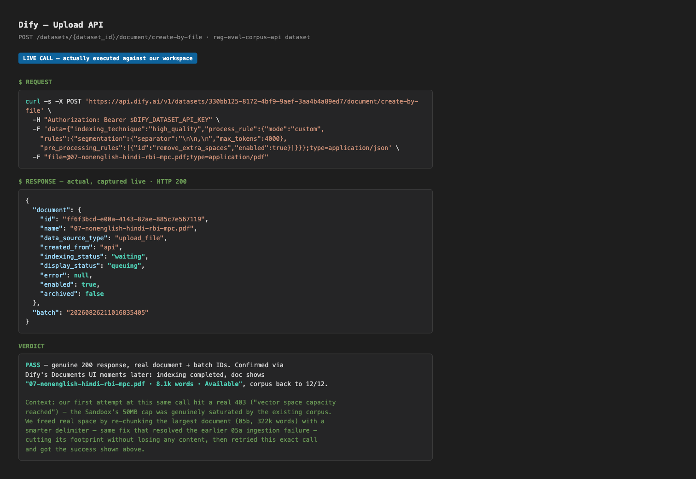
Task: Click the 'Dify — Upload API' heading
Action: click(61, 25)
